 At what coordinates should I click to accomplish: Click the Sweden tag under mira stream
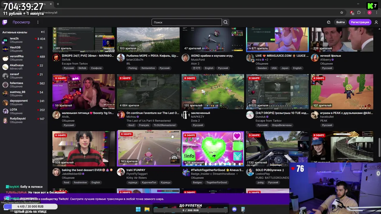coord(262,68)
